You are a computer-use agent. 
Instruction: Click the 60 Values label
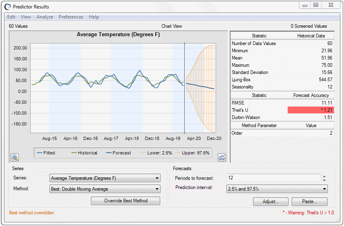(x=18, y=26)
